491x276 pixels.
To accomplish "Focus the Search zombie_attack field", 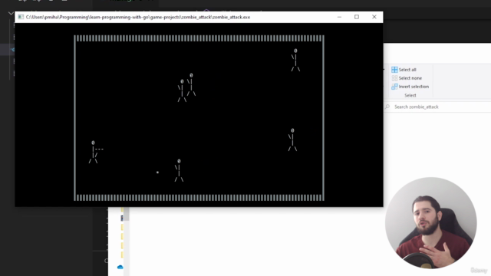I will click(437, 107).
